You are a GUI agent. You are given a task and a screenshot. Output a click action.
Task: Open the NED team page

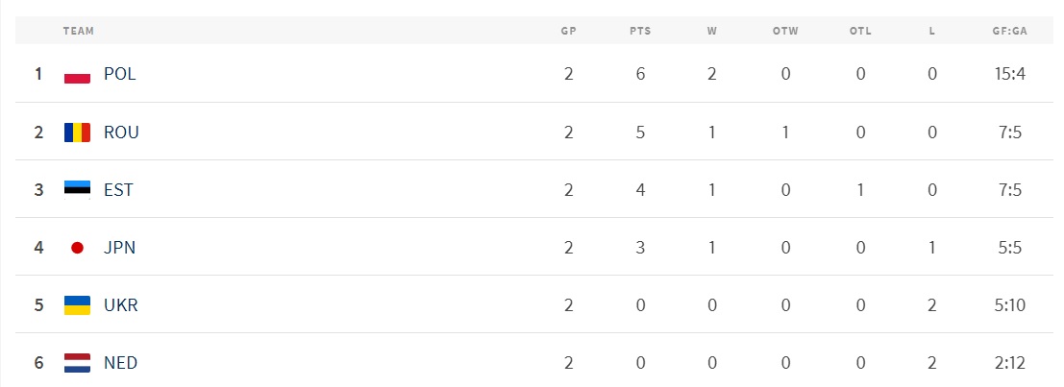(120, 363)
